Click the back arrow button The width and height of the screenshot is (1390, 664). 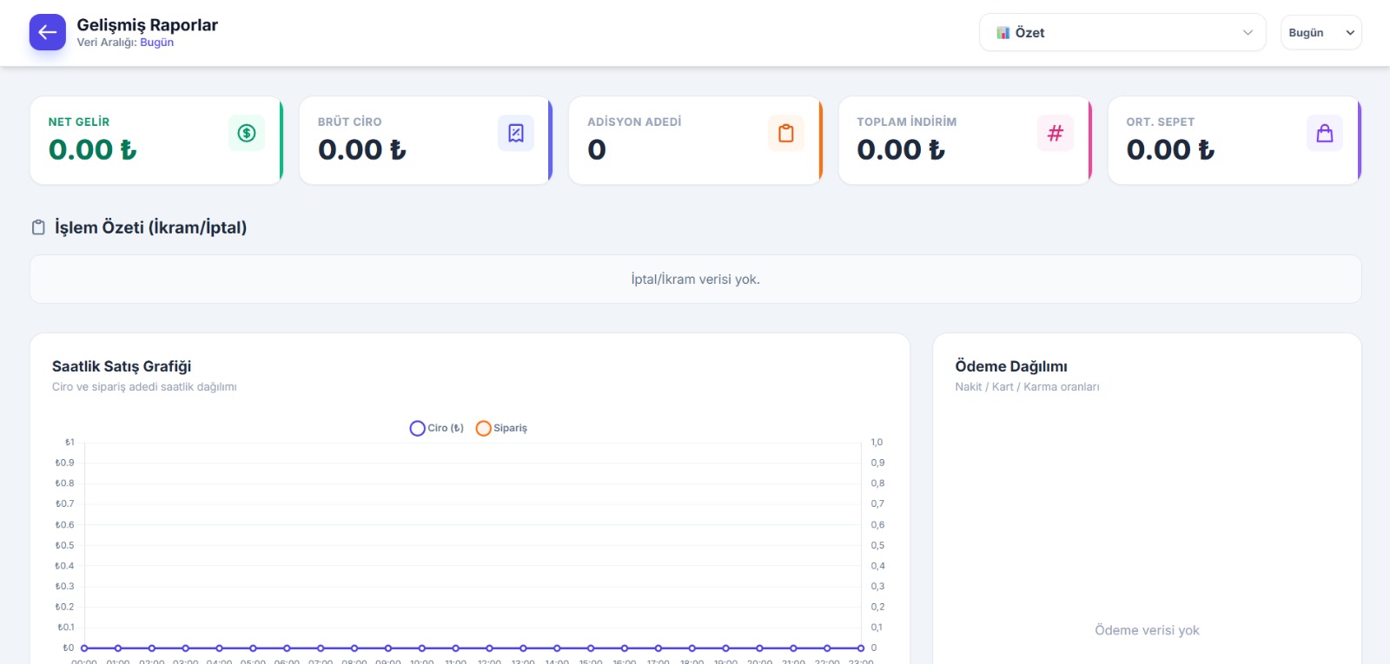tap(48, 32)
